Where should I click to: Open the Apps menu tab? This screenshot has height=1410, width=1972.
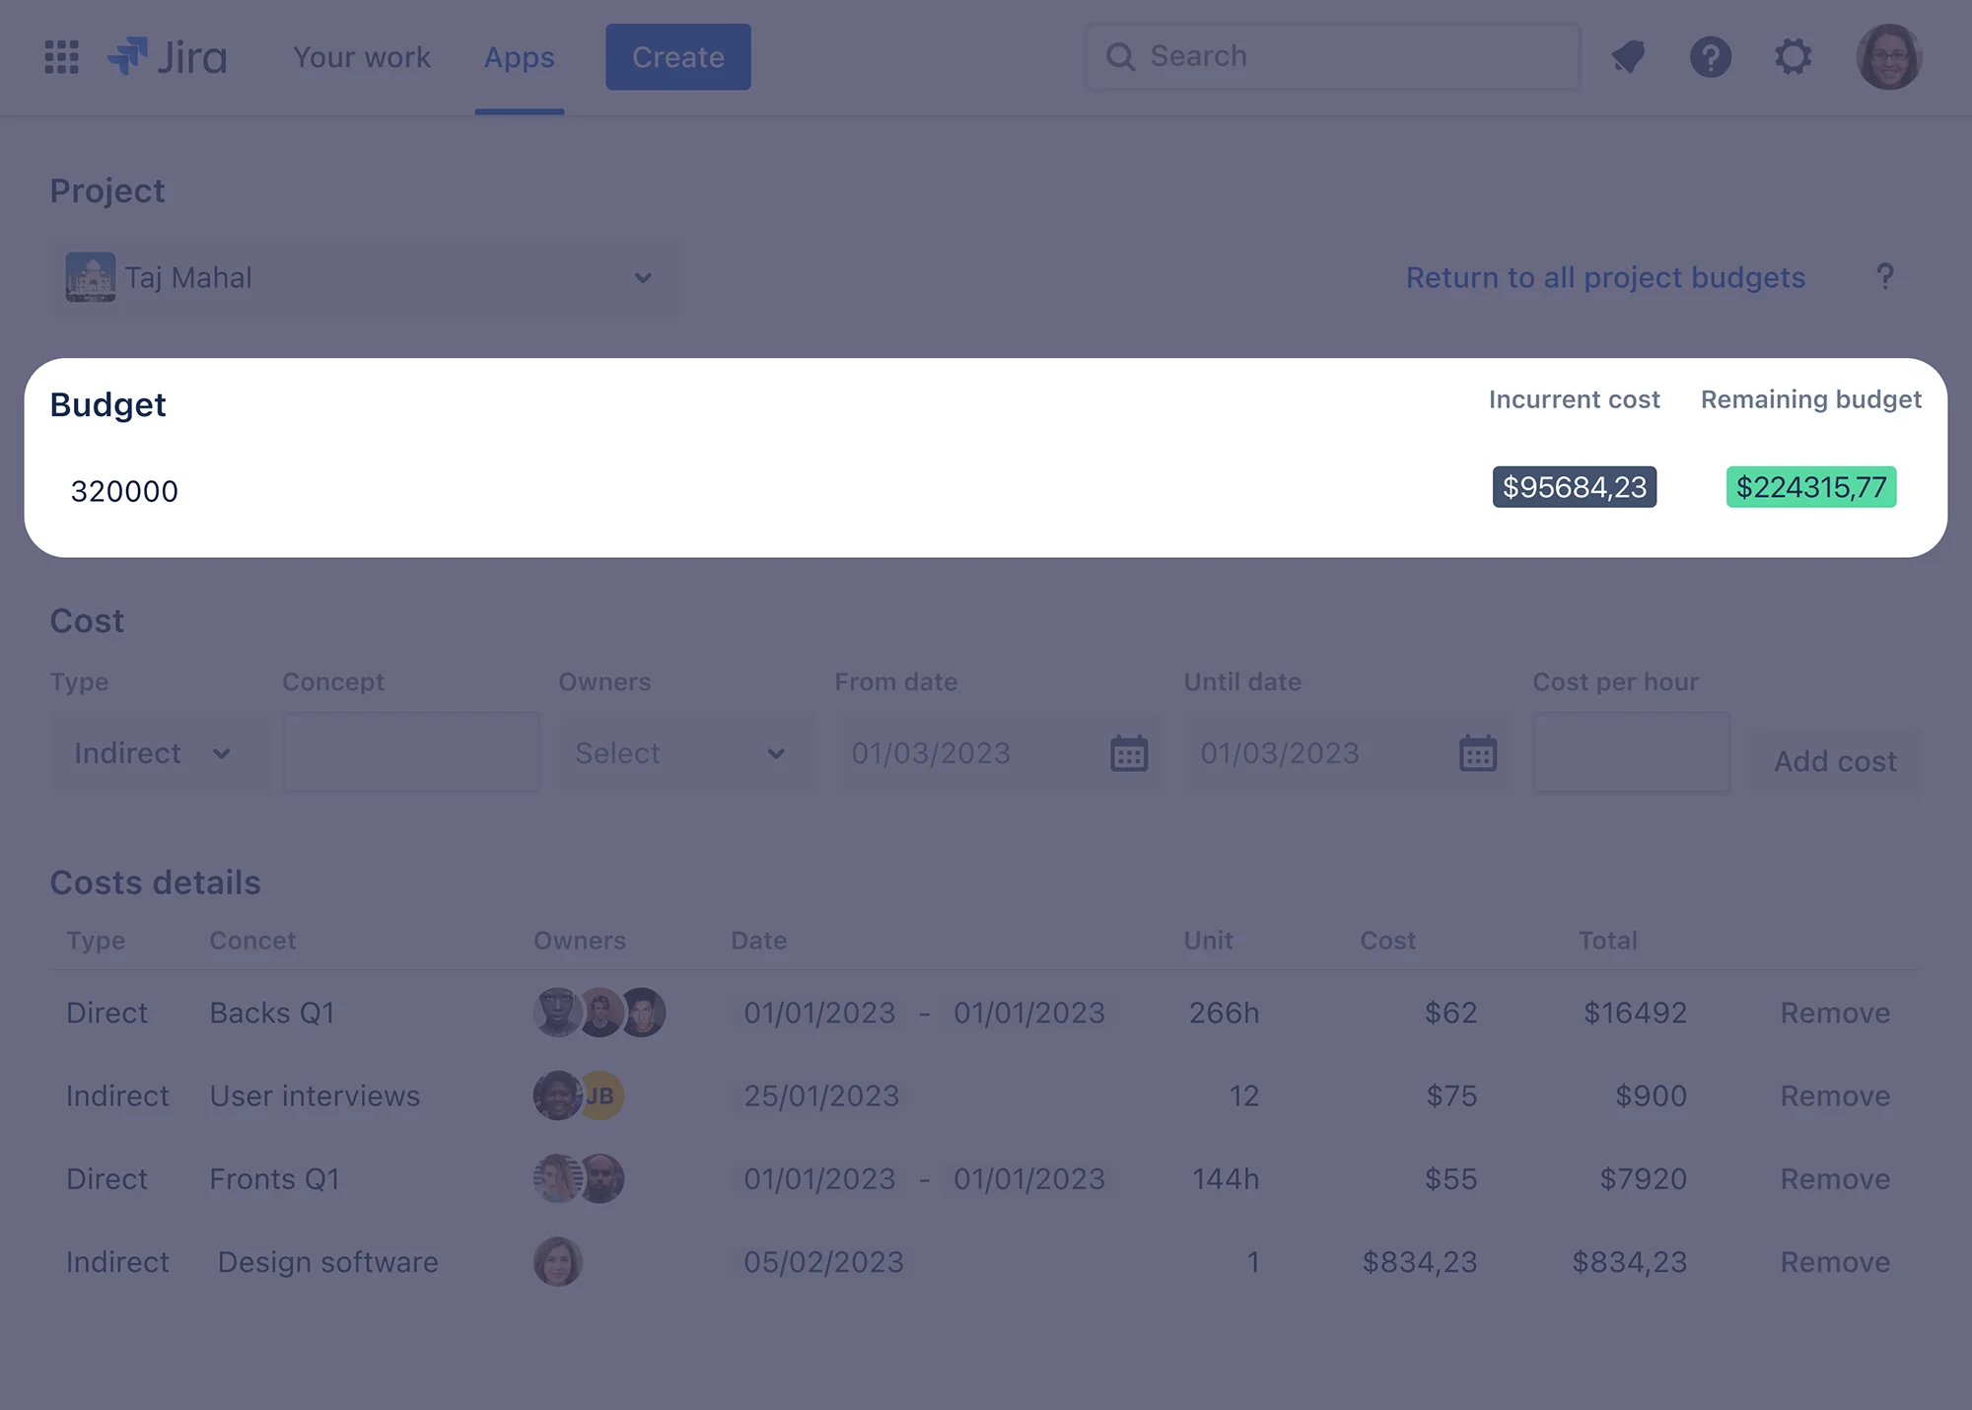(520, 57)
